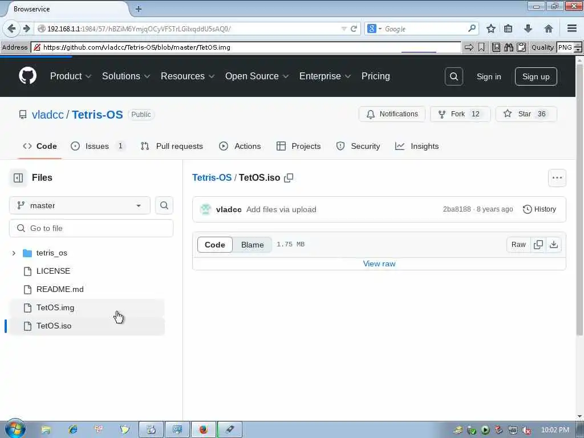
Task: Switch to the Code tab
Action: 40,147
